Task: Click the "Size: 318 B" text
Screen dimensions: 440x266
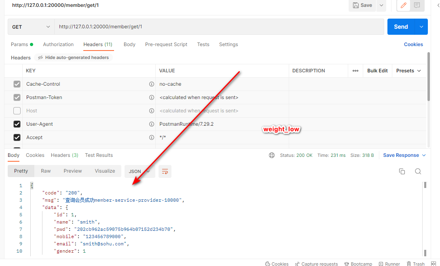Action: tap(362, 156)
